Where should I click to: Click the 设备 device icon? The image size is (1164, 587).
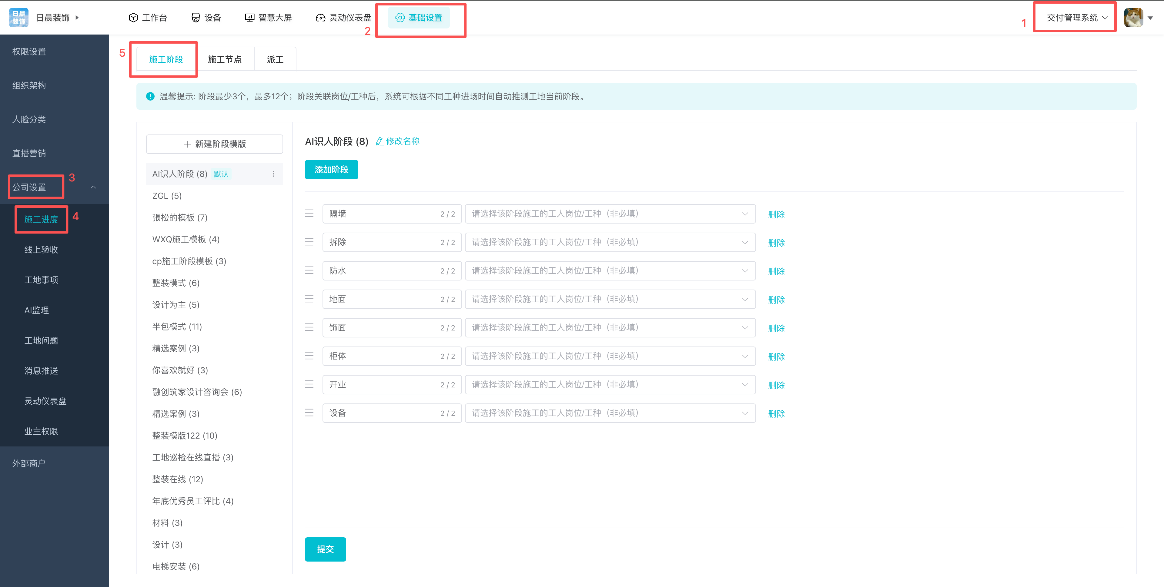[196, 18]
